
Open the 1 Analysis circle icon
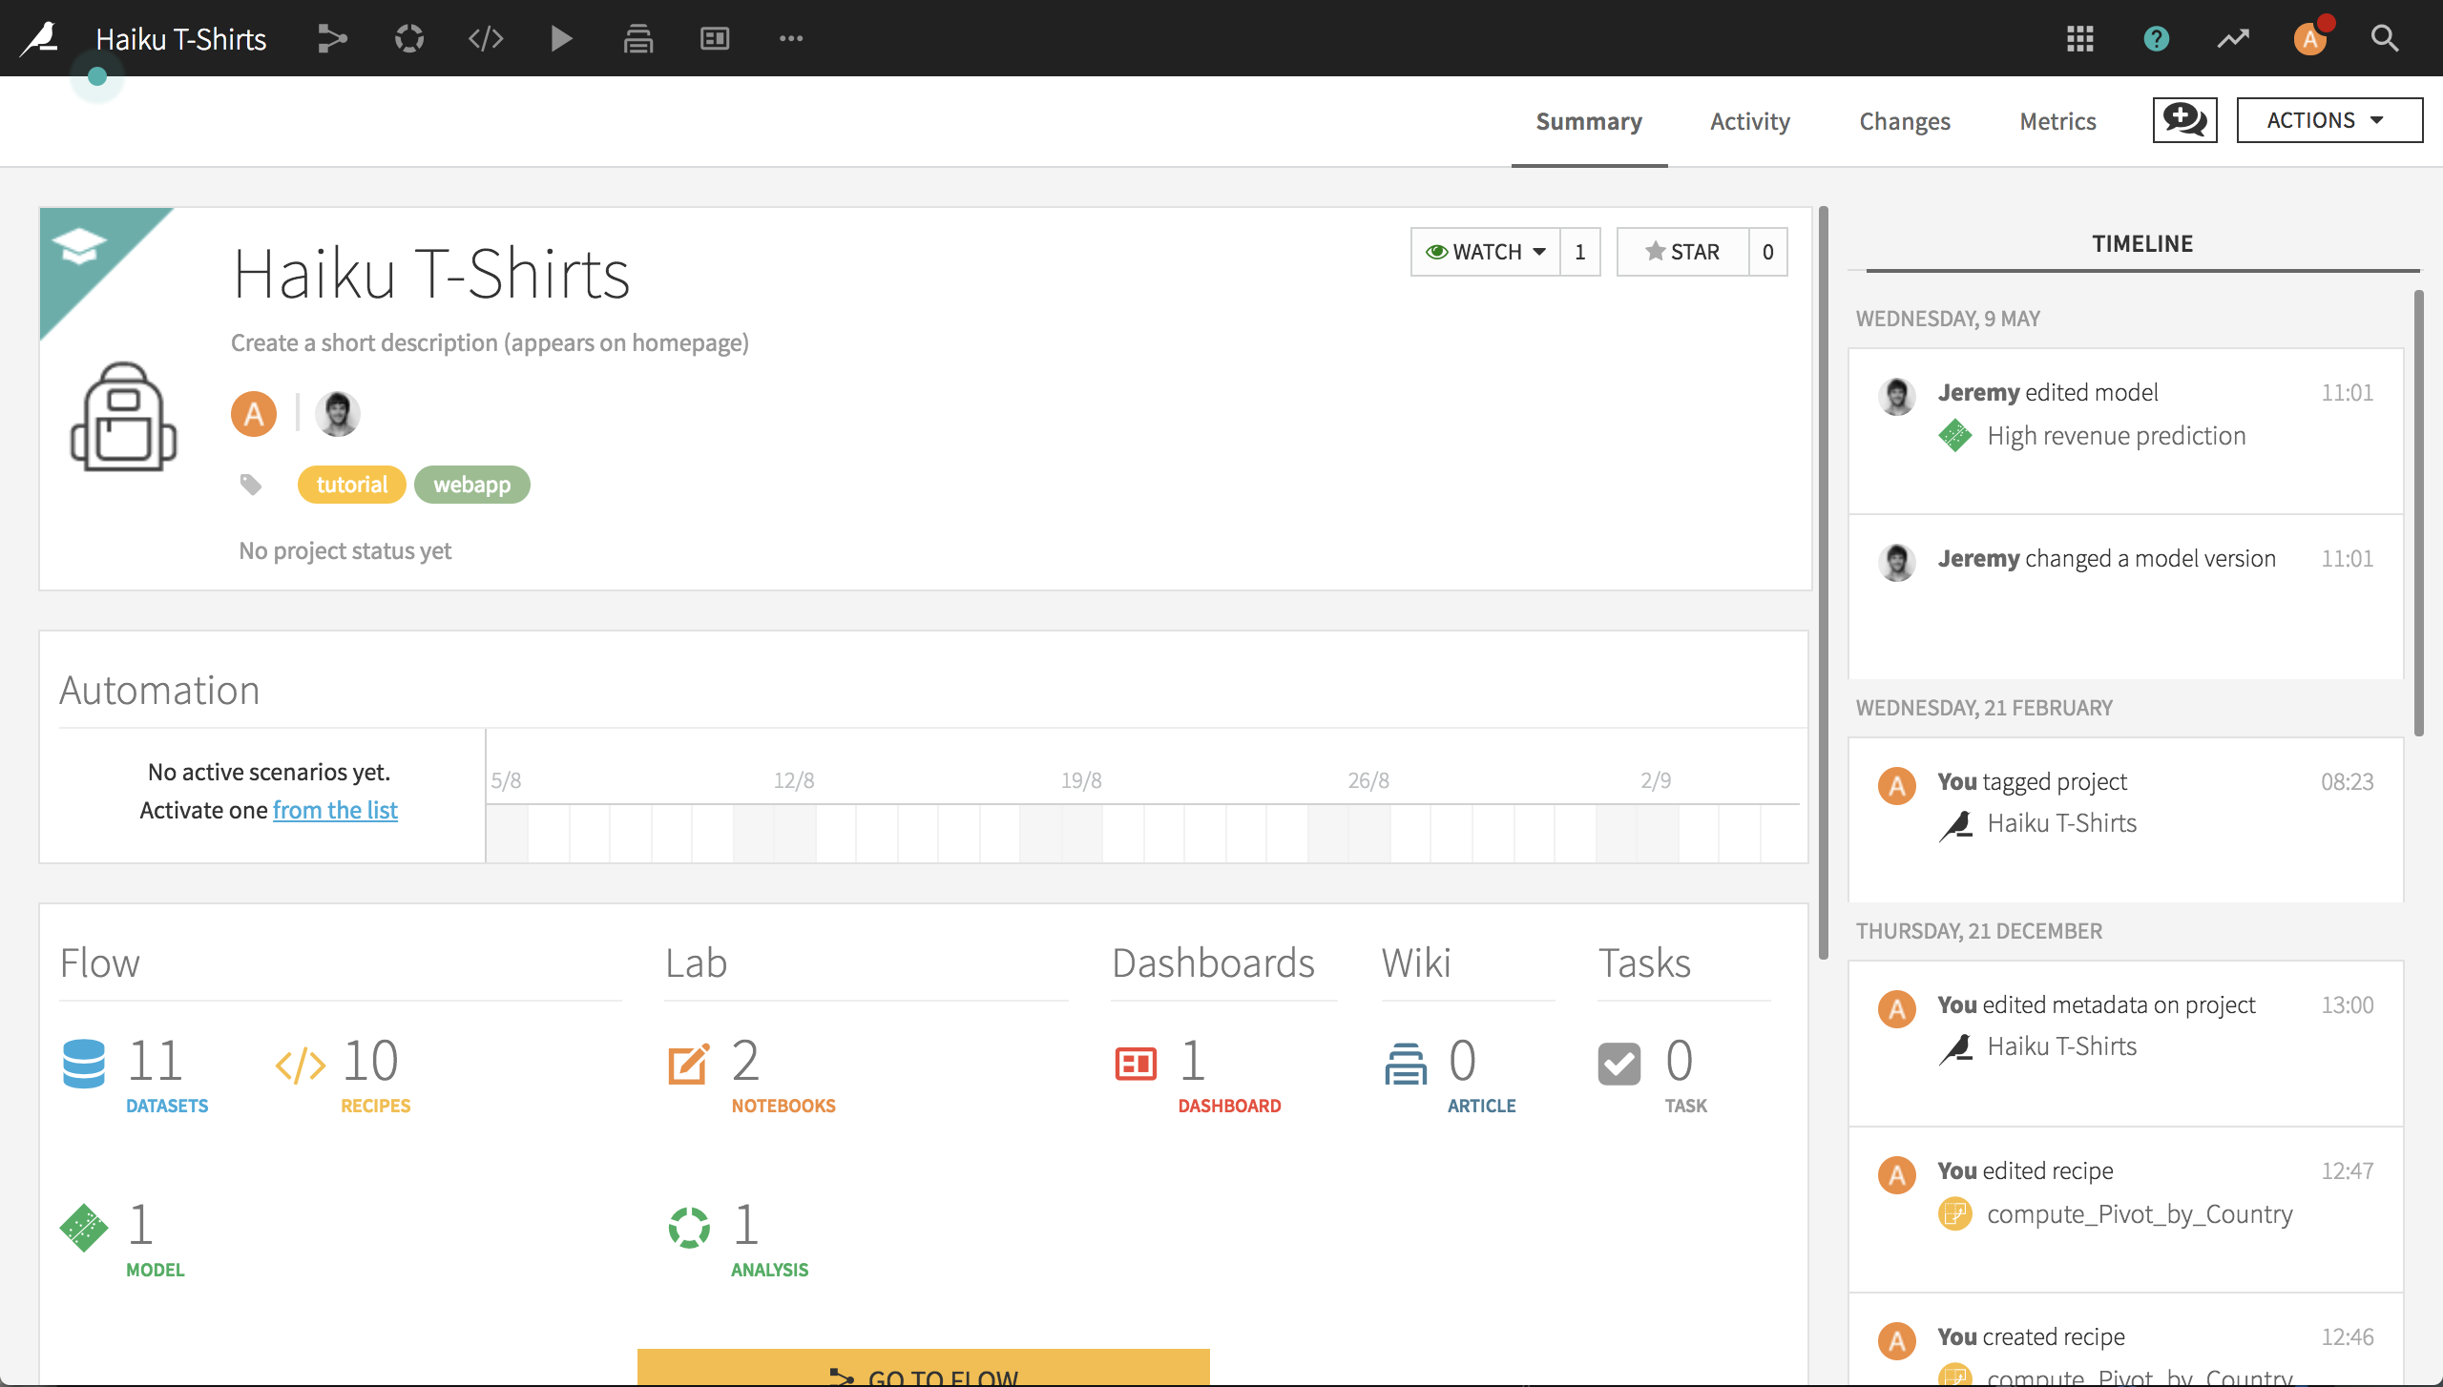pyautogui.click(x=689, y=1228)
